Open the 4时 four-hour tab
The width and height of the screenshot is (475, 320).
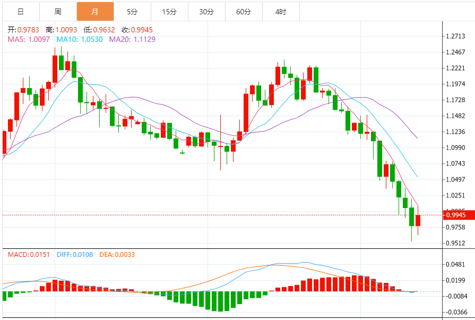[281, 12]
